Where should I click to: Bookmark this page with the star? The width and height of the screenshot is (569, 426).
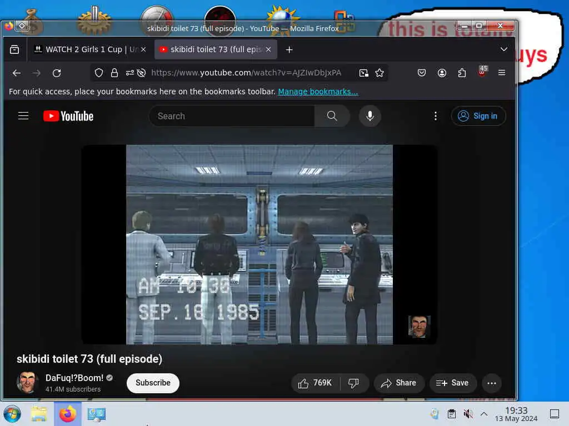tap(380, 73)
